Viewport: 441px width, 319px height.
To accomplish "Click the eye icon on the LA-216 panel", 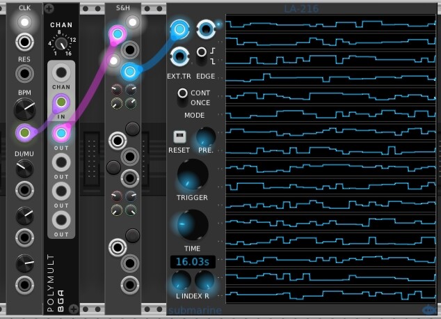I will [x=429, y=311].
